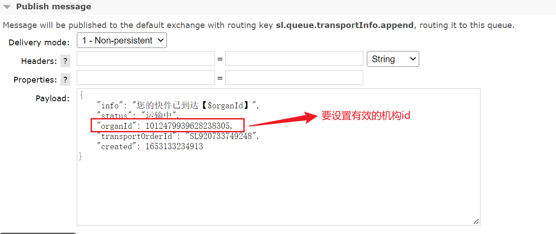This screenshot has width=556, height=234.
Task: Click the Properties help question mark icon
Action: click(65, 80)
